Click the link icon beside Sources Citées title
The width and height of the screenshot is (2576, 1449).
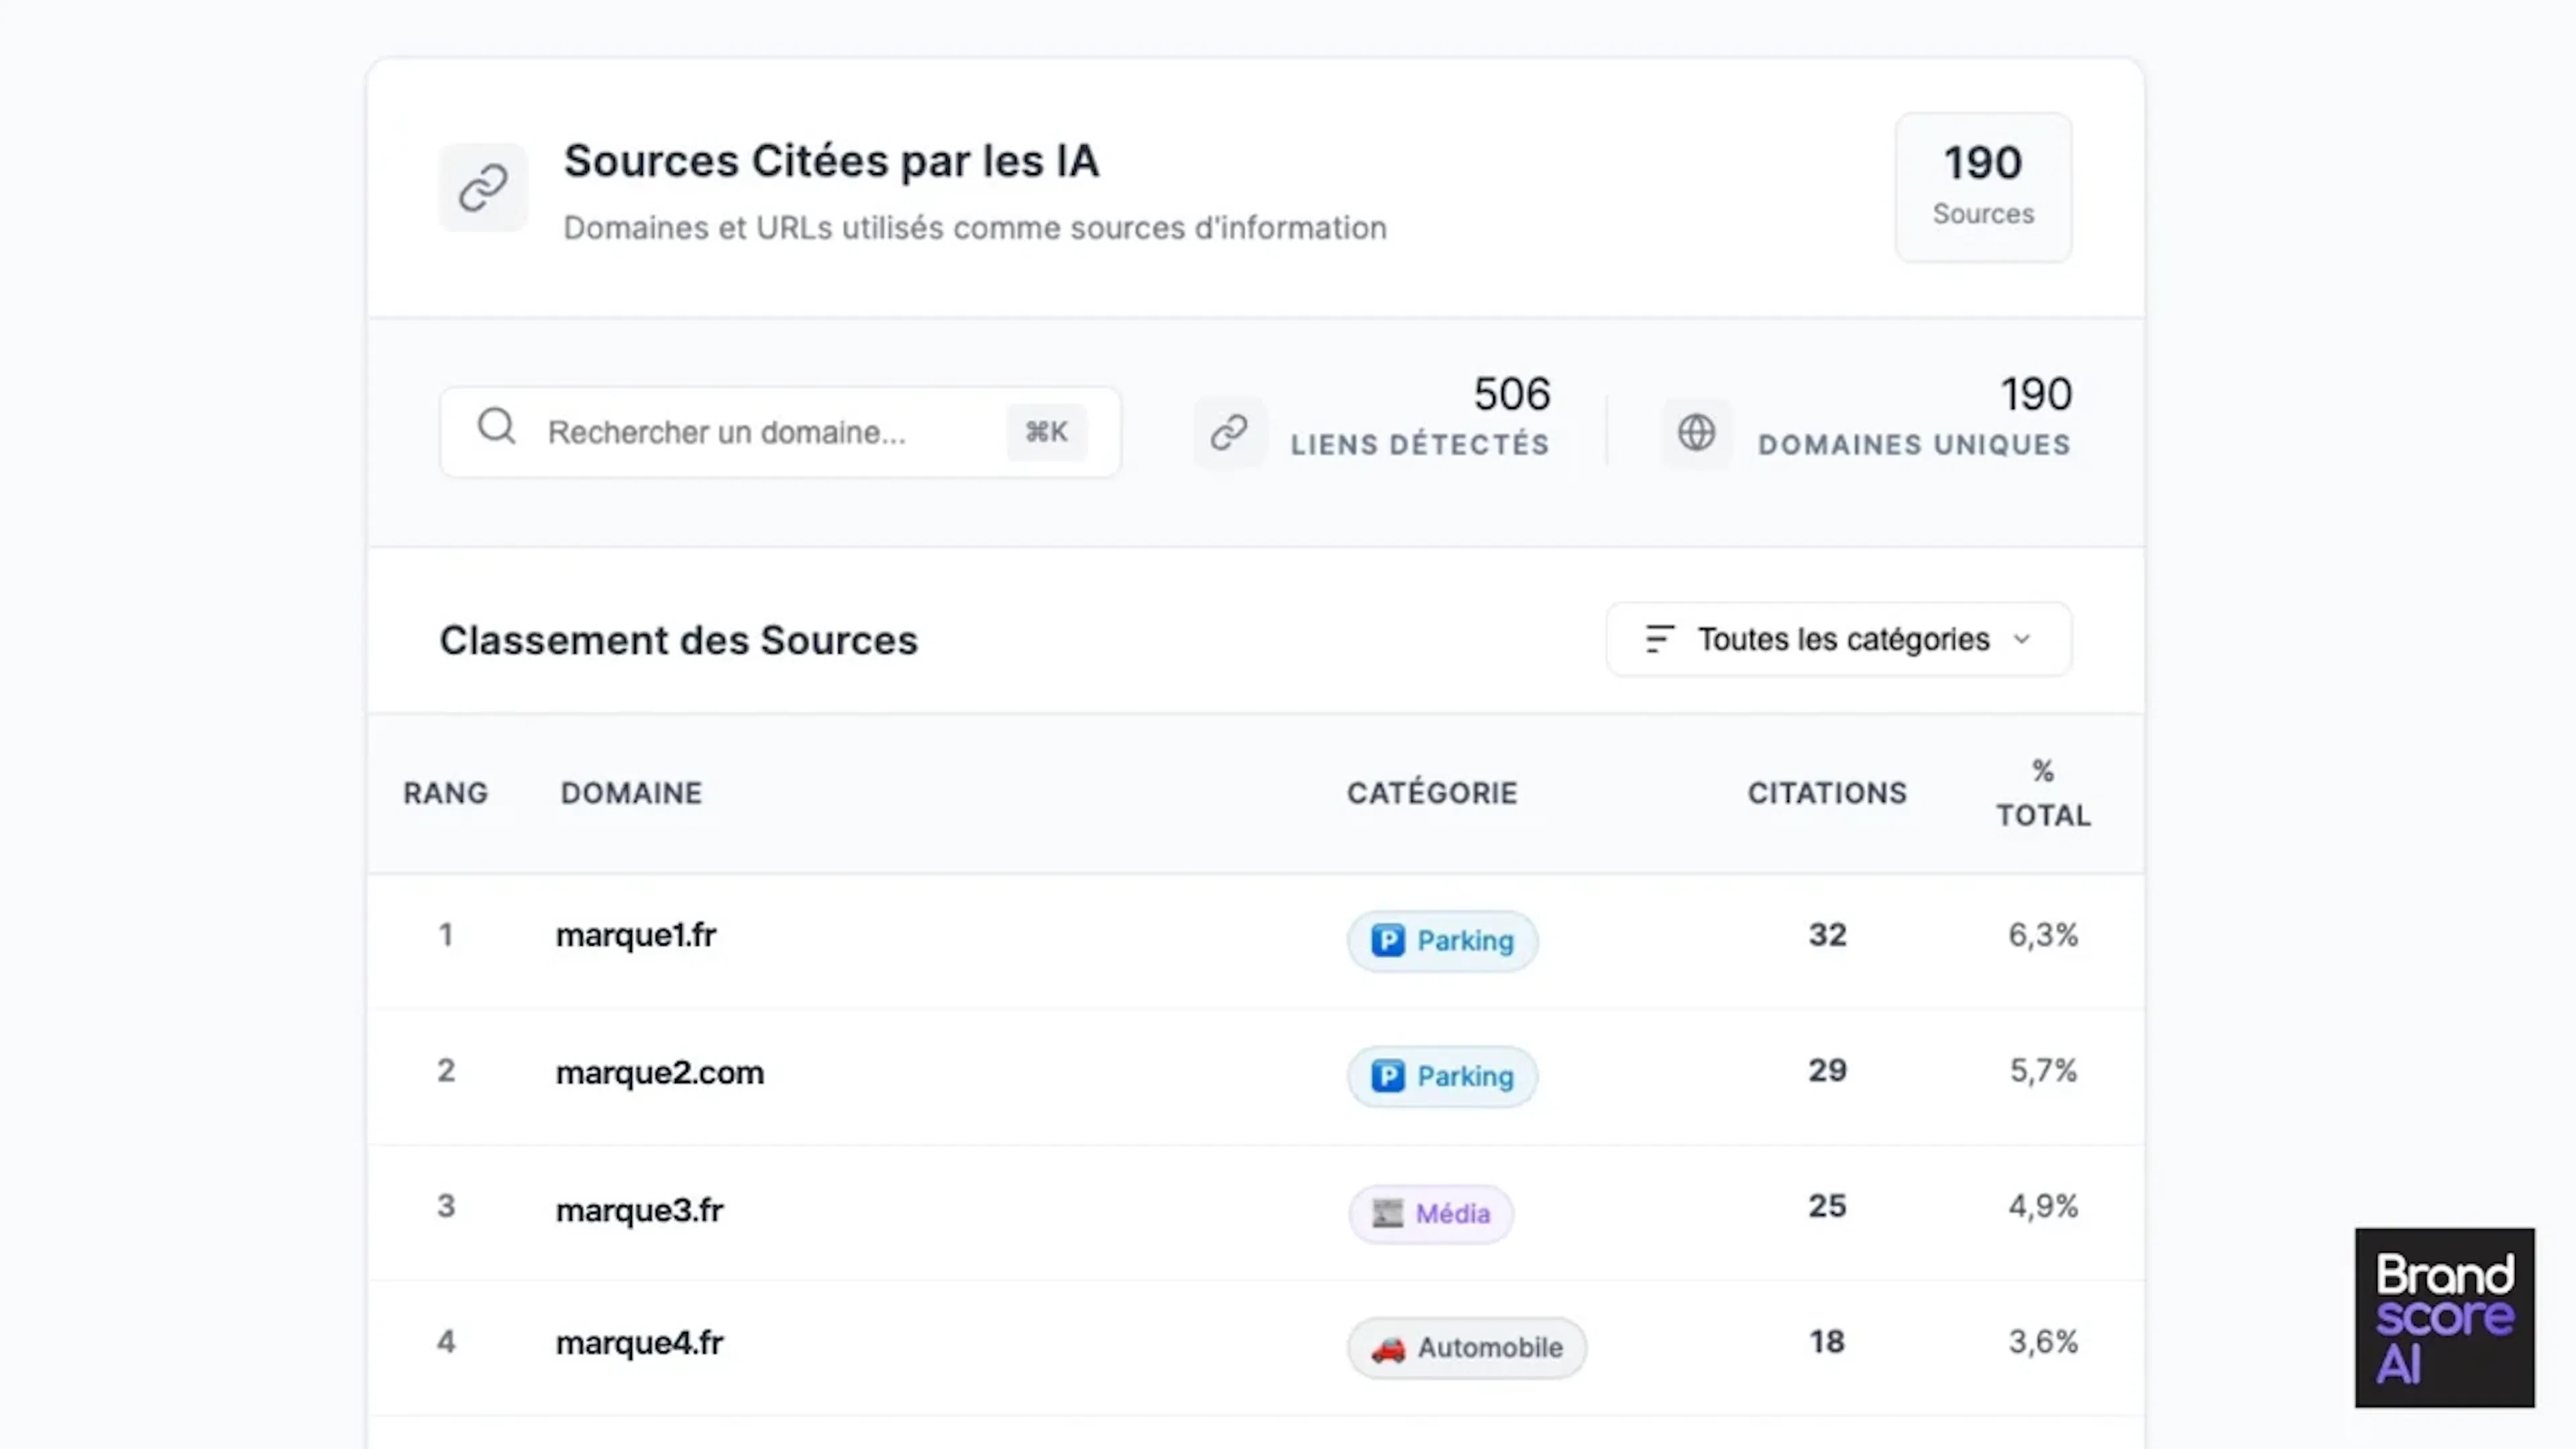(484, 187)
